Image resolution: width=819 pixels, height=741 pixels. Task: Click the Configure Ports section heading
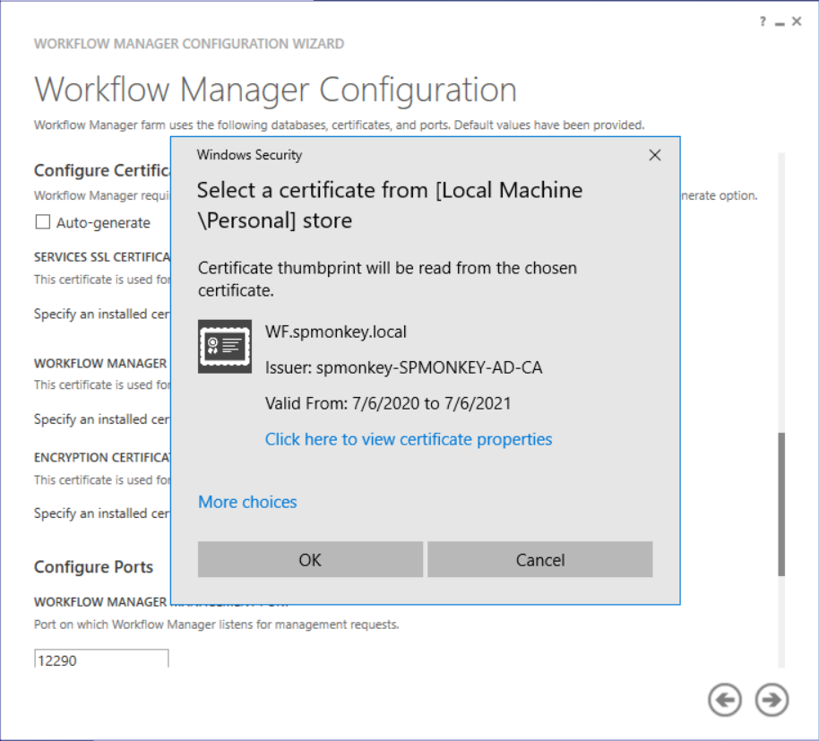[93, 567]
